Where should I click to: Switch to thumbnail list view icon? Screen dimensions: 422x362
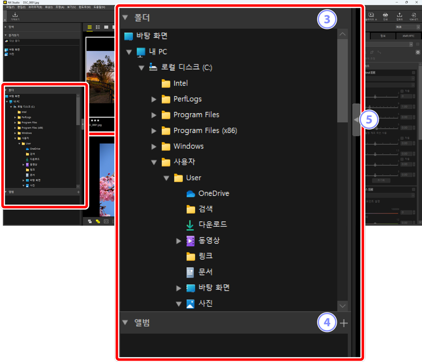click(98, 28)
